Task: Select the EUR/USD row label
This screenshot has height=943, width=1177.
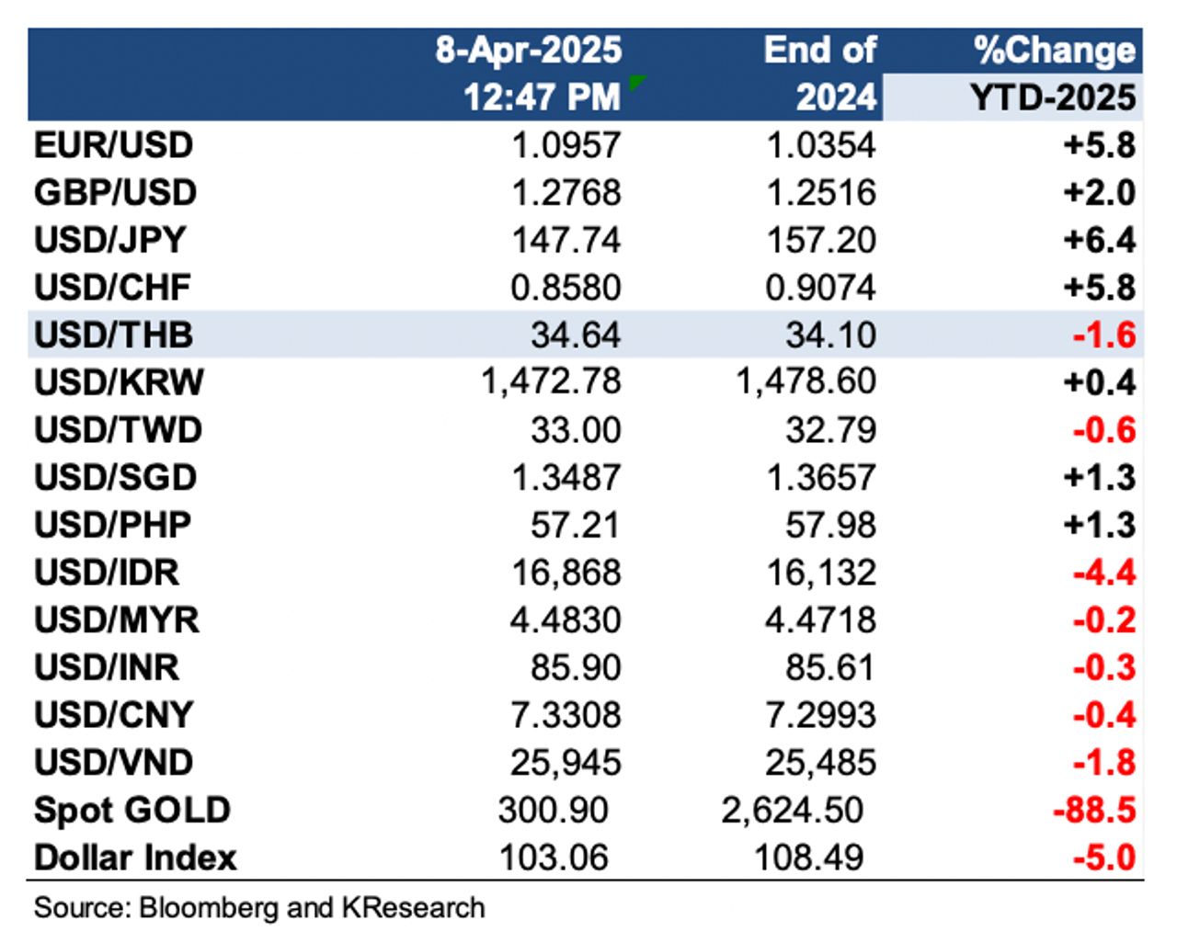Action: click(x=114, y=145)
